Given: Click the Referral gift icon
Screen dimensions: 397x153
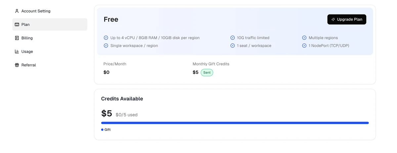Looking at the screenshot, I should coord(17,65).
